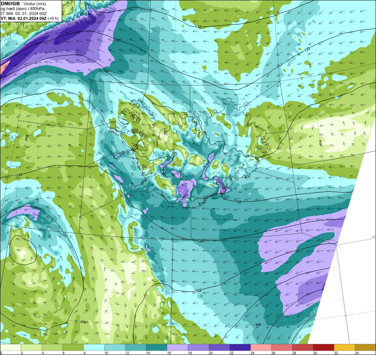Pick the 28–30 m/s red legend swatch

pyautogui.click(x=303, y=347)
